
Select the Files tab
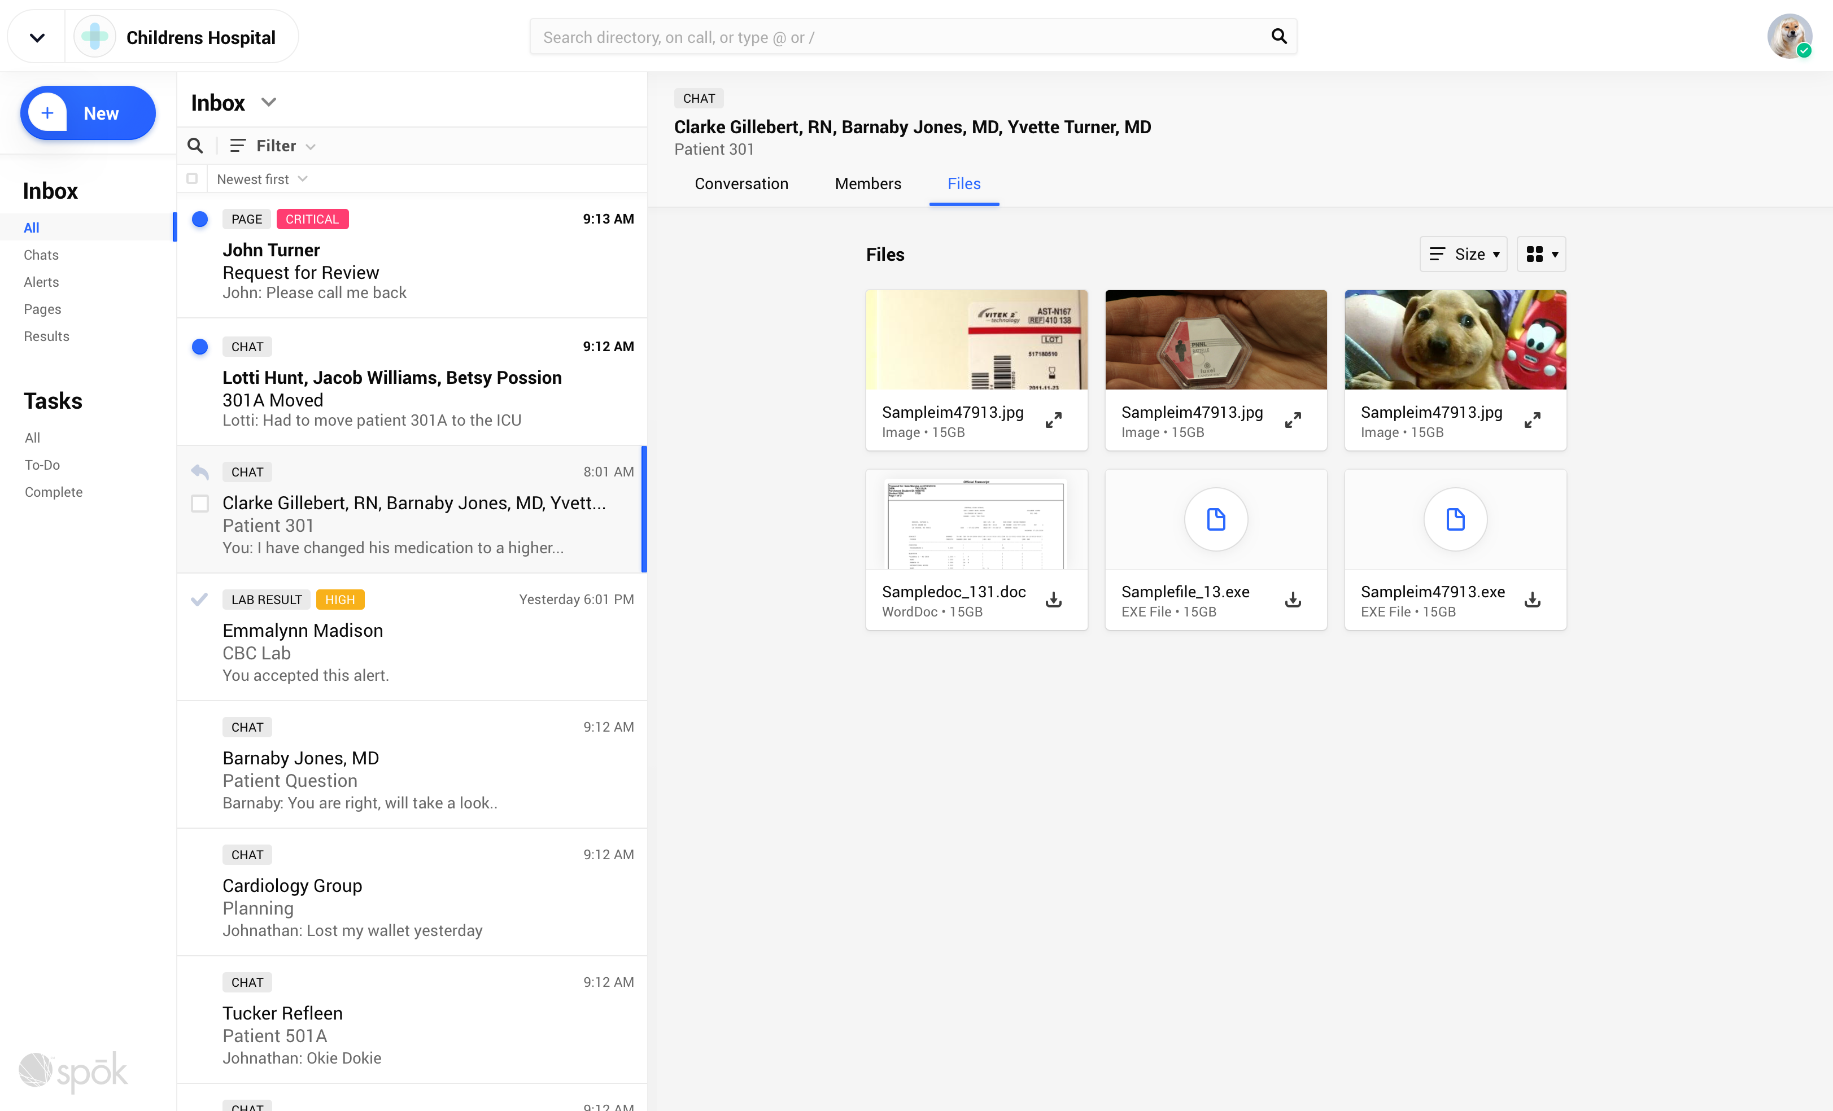click(x=963, y=183)
